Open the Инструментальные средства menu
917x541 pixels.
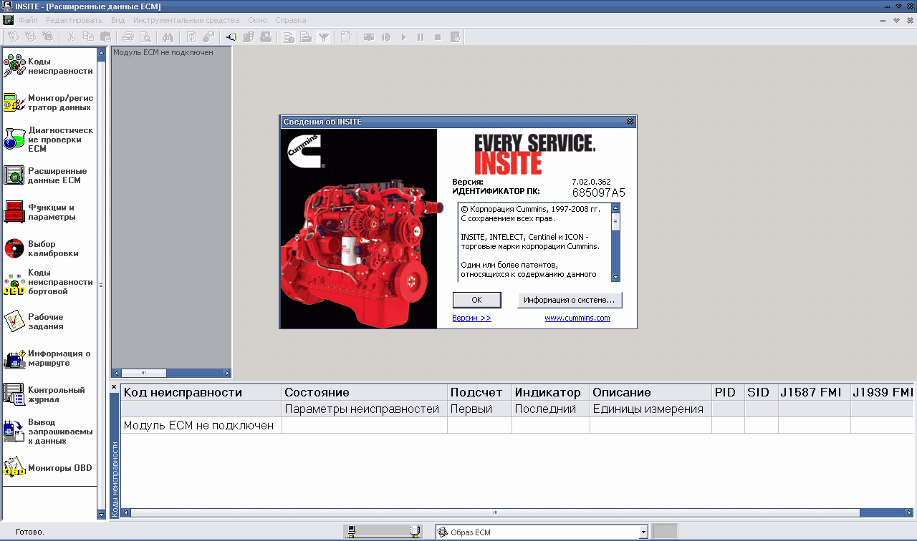(186, 20)
